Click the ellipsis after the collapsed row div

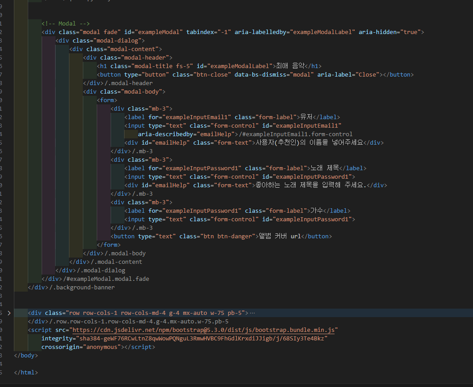[x=253, y=313]
